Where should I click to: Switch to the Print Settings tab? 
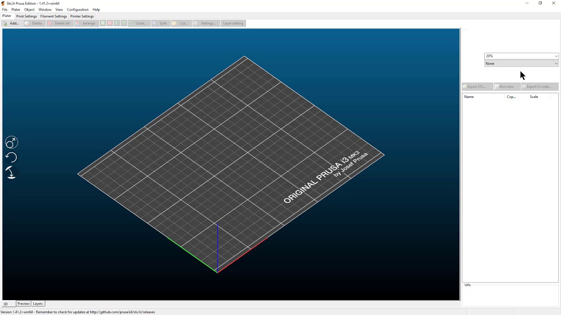point(27,16)
